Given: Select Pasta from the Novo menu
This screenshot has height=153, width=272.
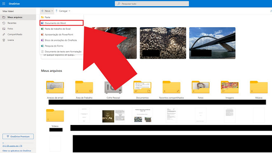Looking at the screenshot, I should tap(61, 17).
